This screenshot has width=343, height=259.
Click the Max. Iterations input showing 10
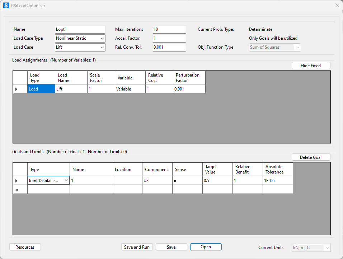tap(169, 29)
